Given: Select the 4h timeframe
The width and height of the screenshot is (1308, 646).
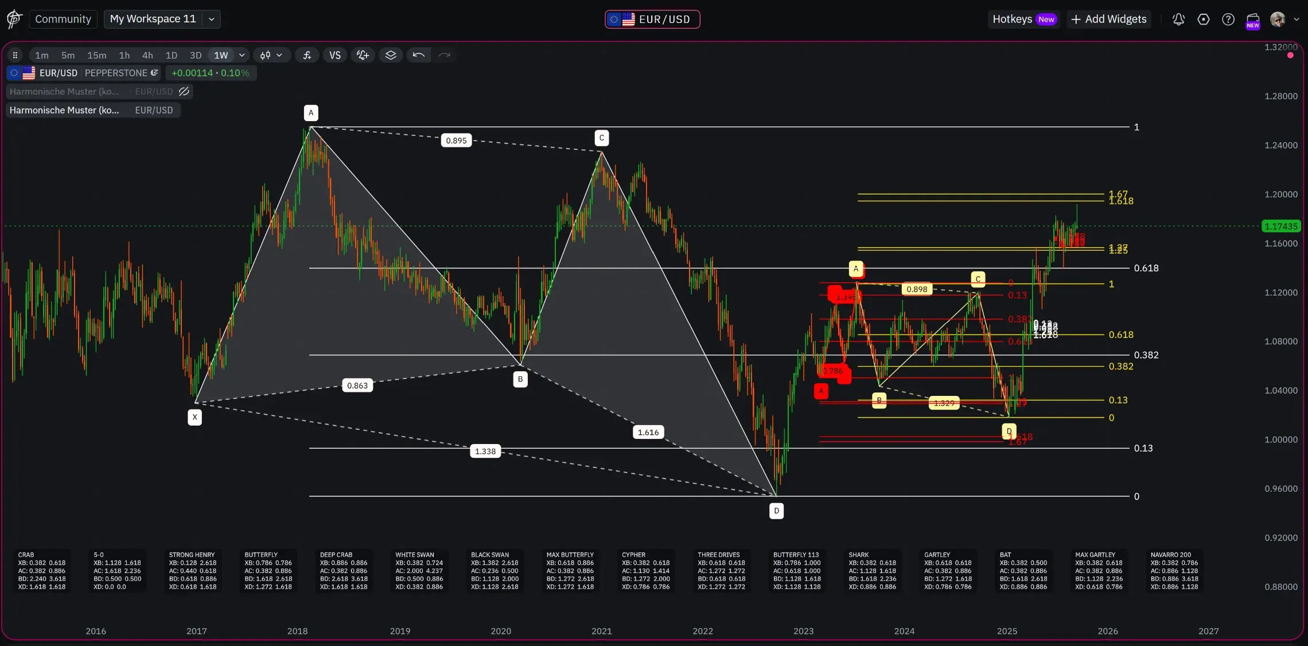Looking at the screenshot, I should 147,55.
